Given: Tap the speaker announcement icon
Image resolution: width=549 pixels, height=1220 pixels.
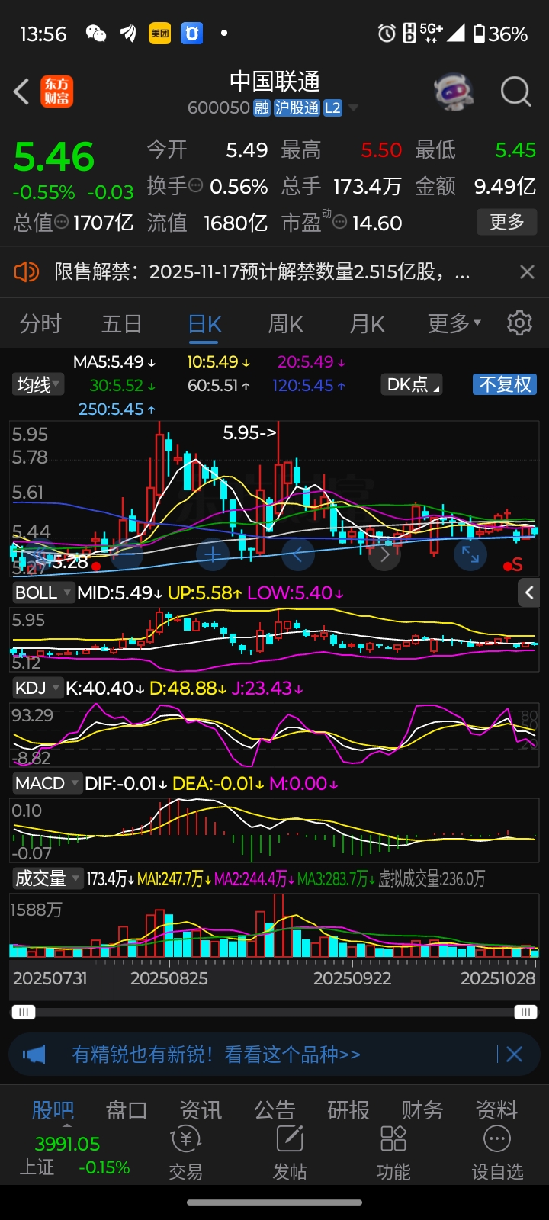Looking at the screenshot, I should tap(27, 271).
